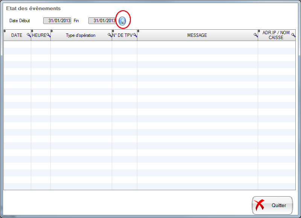Toggle sort arrows on ADR.IP / NOM CAISSE column
The height and width of the screenshot is (218, 301).
pos(259,31)
